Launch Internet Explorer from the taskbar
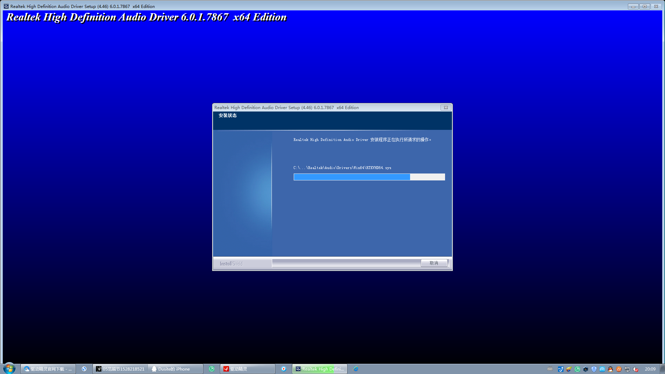This screenshot has height=374, width=665. pos(356,369)
